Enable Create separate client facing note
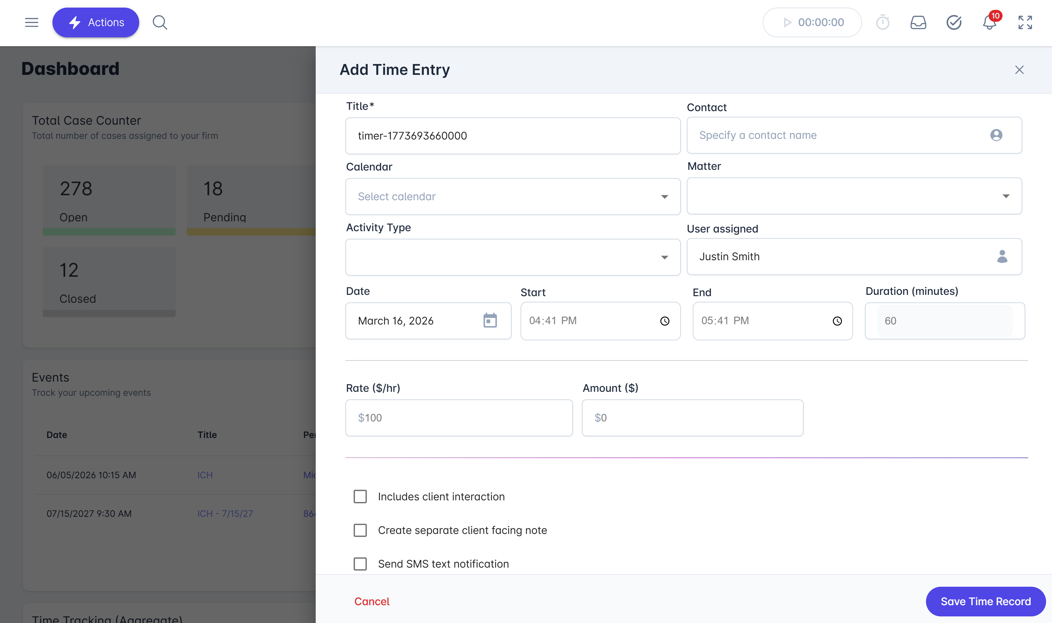This screenshot has height=623, width=1052. 360,530
